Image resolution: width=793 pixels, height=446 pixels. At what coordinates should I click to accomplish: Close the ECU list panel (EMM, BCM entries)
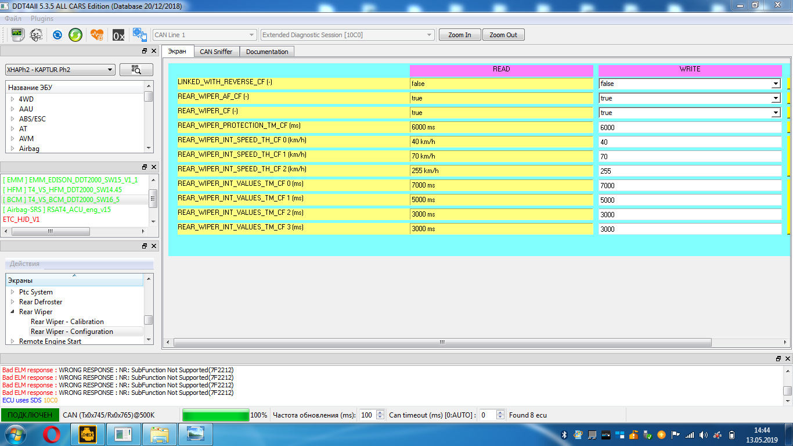point(153,167)
